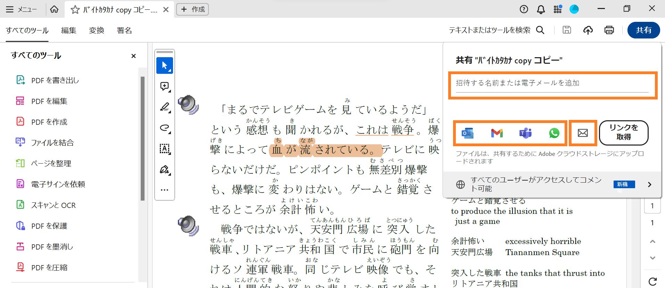Click the print icon
The height and width of the screenshot is (288, 665).
click(x=609, y=30)
